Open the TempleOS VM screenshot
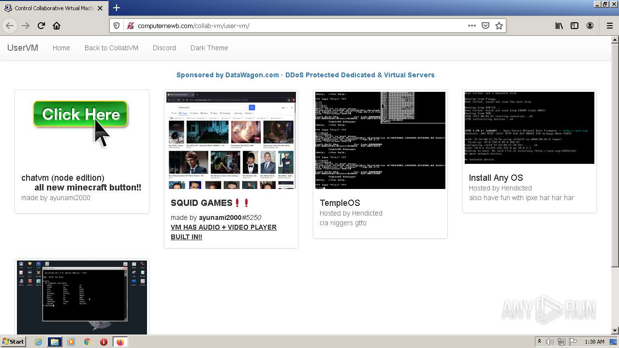The image size is (619, 348). [x=380, y=140]
